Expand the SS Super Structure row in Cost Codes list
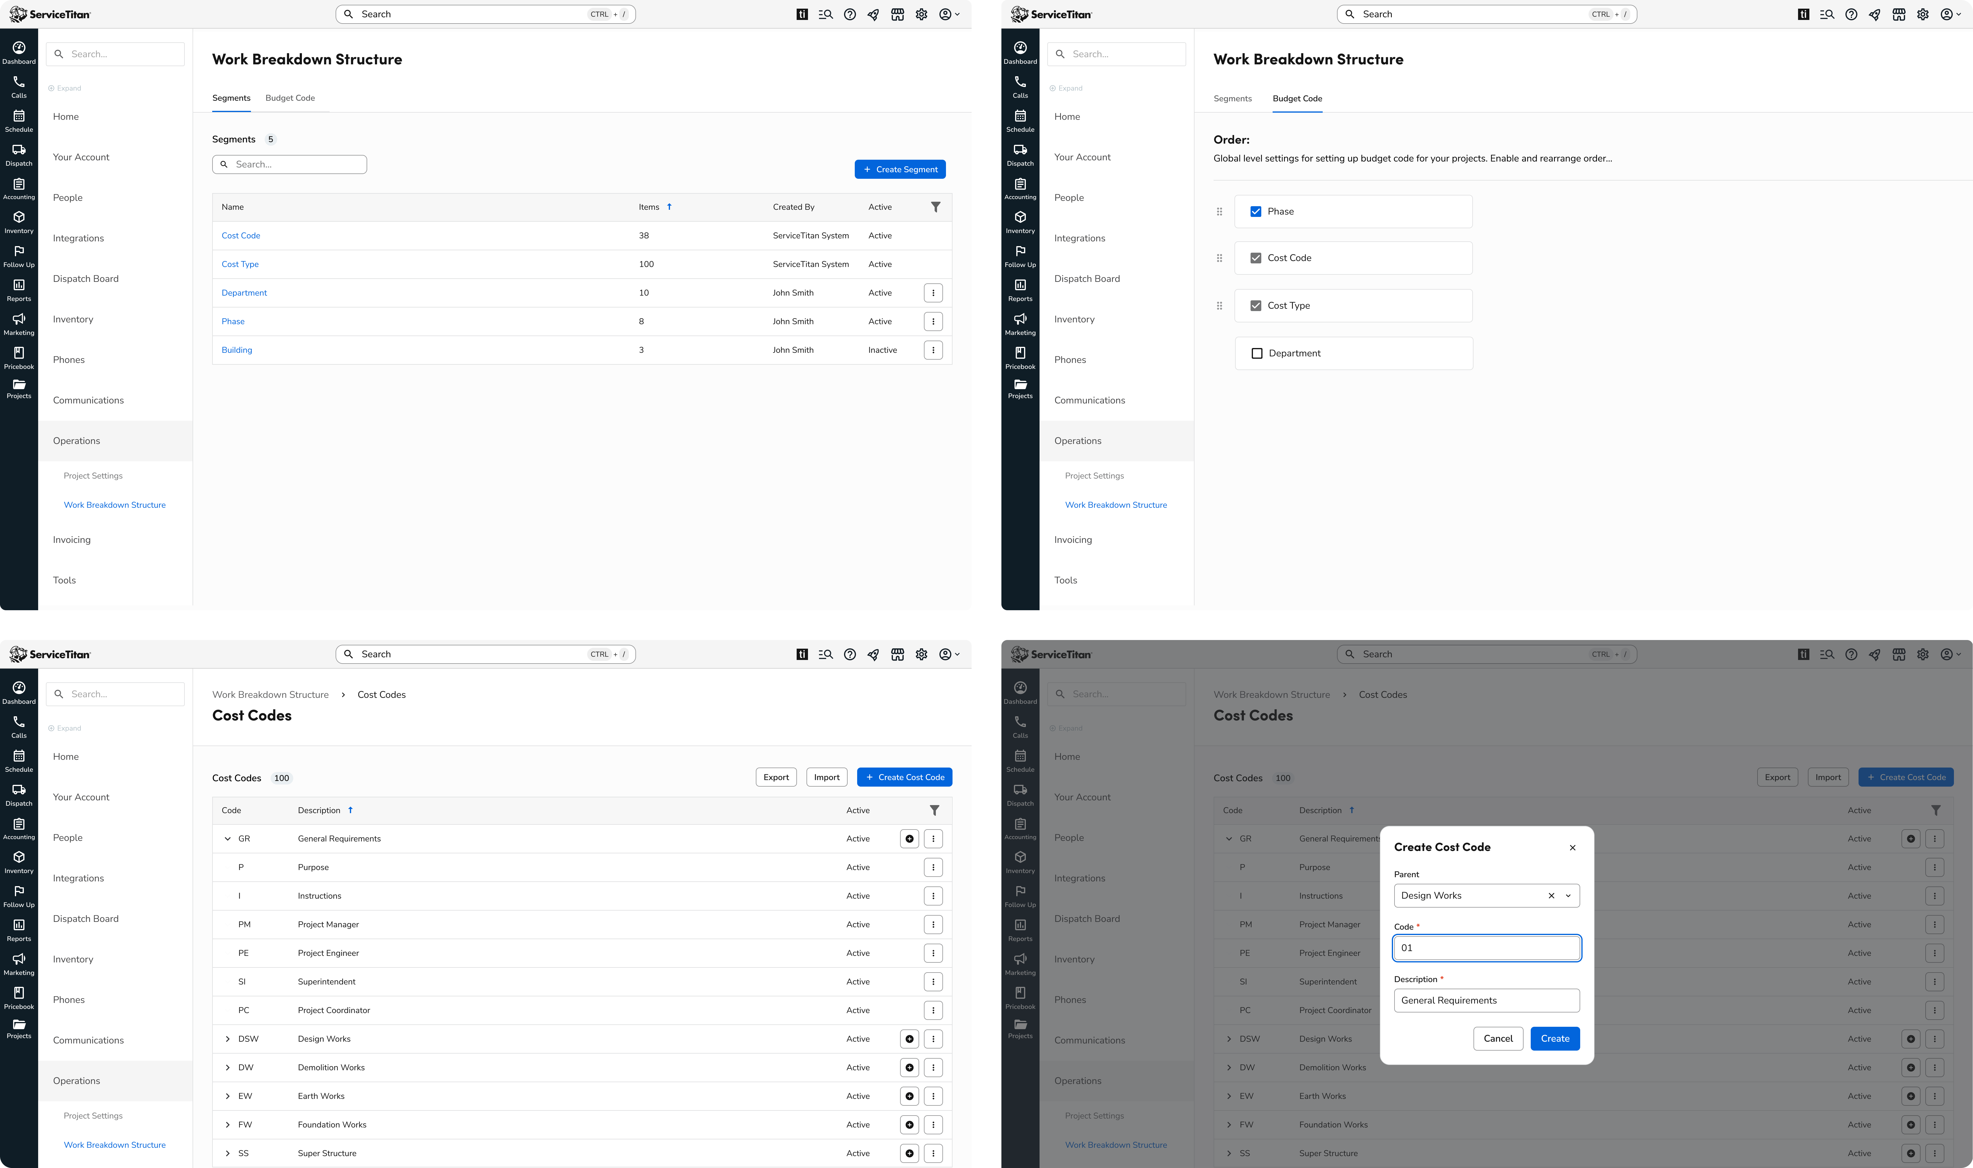This screenshot has width=1973, height=1168. point(227,1154)
